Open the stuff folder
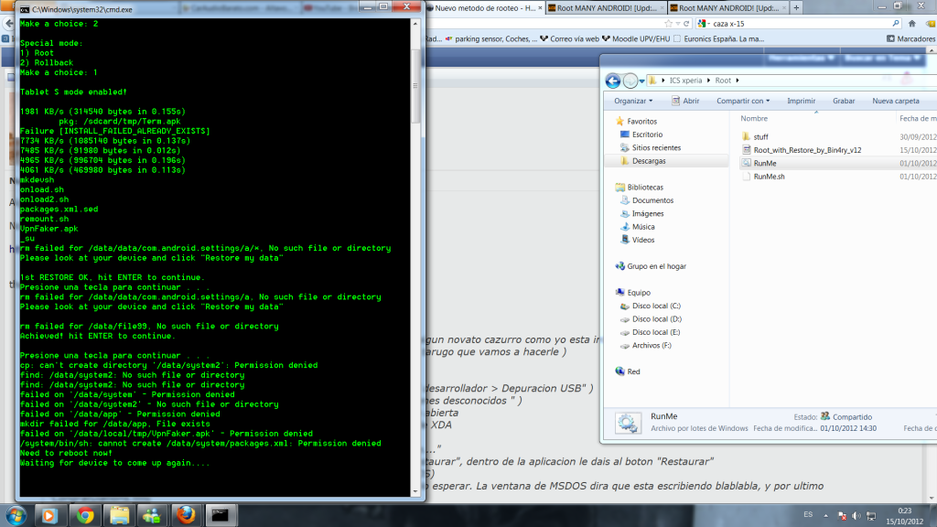The image size is (937, 527). tap(759, 136)
